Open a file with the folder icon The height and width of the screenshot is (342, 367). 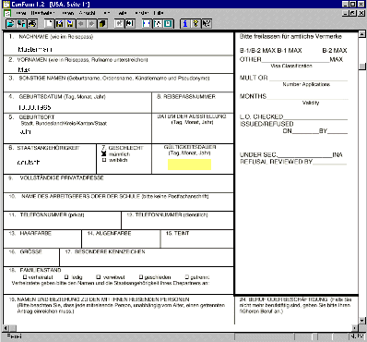click(10, 24)
